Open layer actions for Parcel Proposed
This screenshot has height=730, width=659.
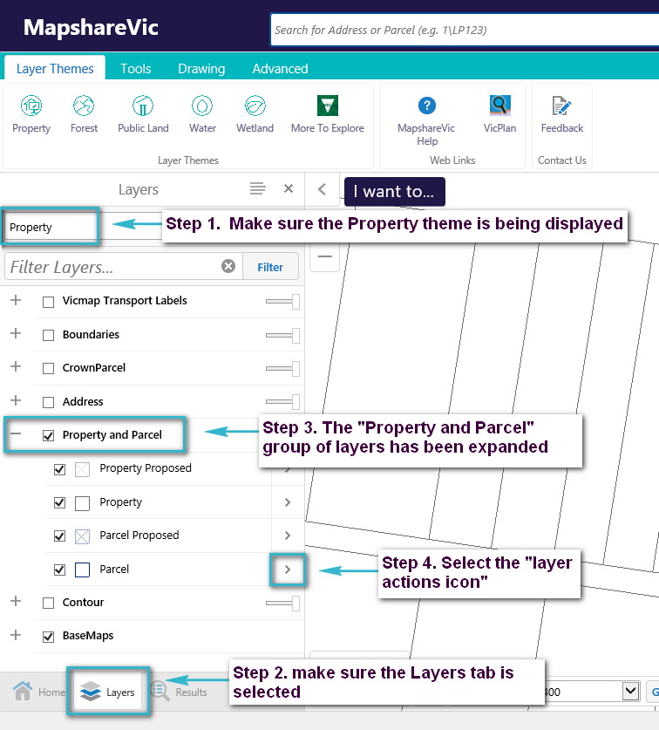[288, 536]
